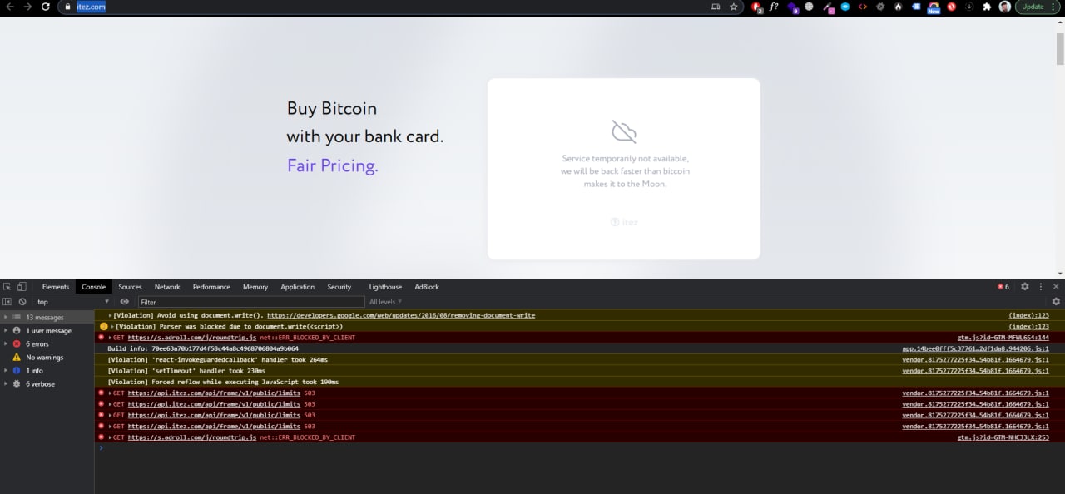Screen dimensions: 1065x494
Task: Open the AdBlock tab in DevTools
Action: [x=427, y=287]
